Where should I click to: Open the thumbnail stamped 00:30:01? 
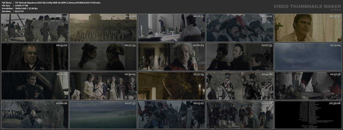240,28
